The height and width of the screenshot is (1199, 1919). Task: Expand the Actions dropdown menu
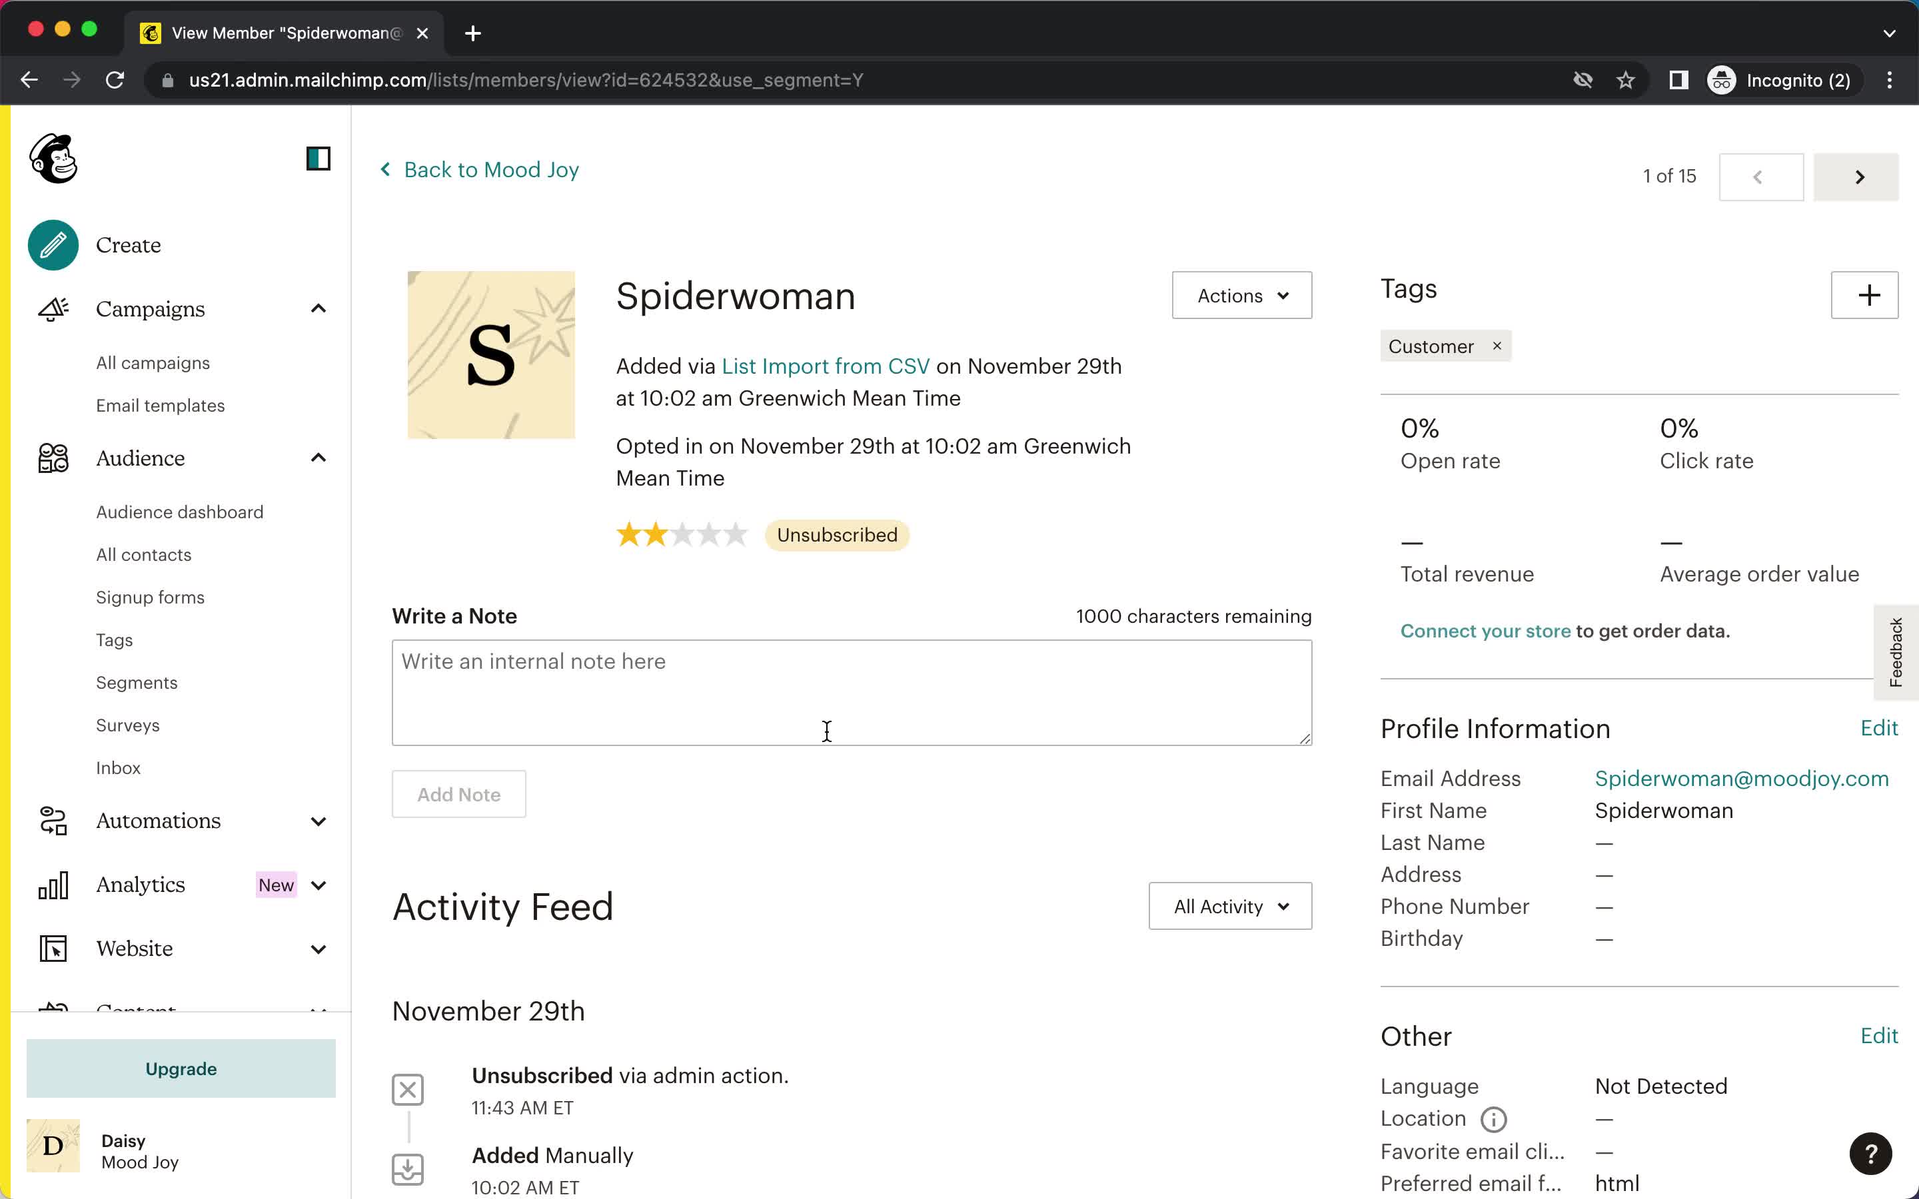click(1241, 294)
